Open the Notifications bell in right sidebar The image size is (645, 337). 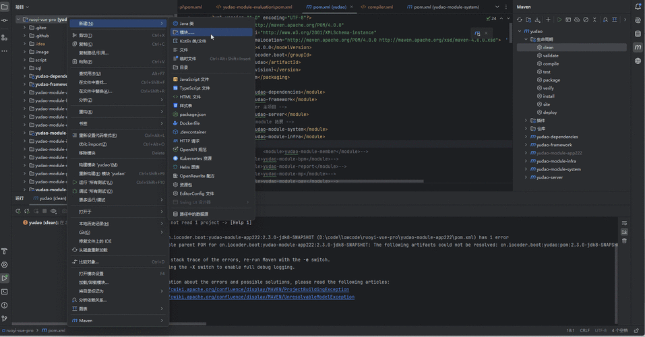pyautogui.click(x=638, y=7)
